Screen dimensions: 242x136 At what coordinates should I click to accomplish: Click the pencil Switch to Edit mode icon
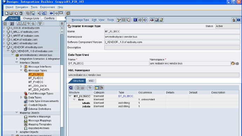119,20
